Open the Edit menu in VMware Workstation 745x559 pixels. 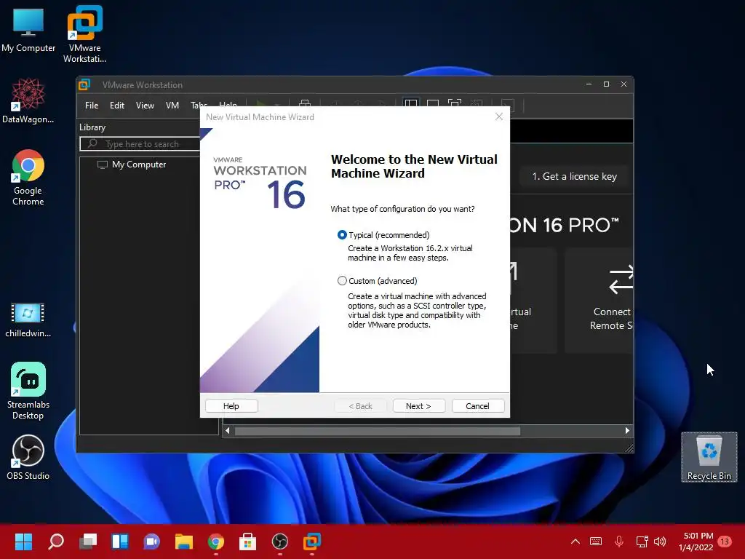click(x=117, y=106)
